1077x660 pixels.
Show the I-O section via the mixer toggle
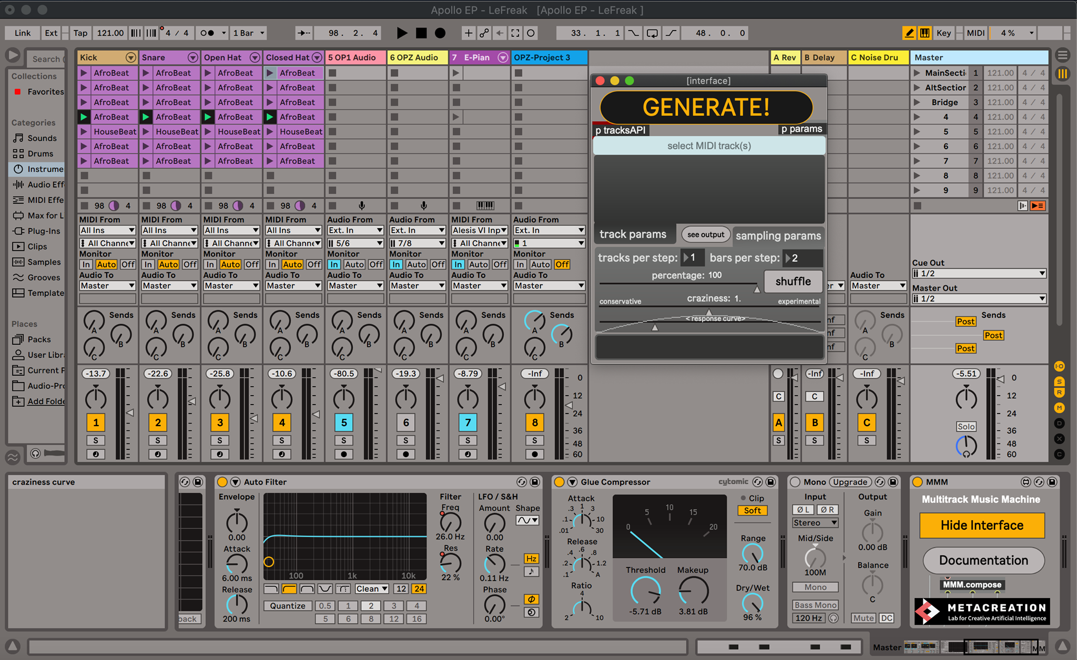tap(1059, 366)
